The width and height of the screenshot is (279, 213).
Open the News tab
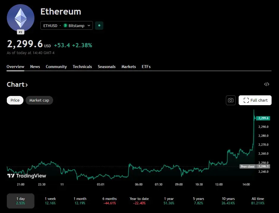[x=35, y=67]
